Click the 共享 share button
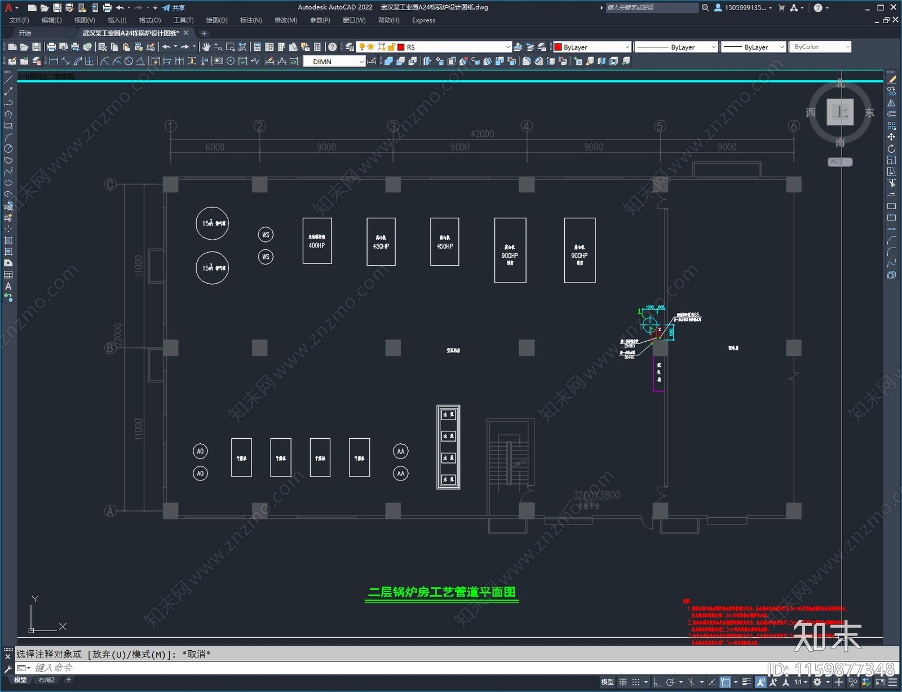 [174, 8]
